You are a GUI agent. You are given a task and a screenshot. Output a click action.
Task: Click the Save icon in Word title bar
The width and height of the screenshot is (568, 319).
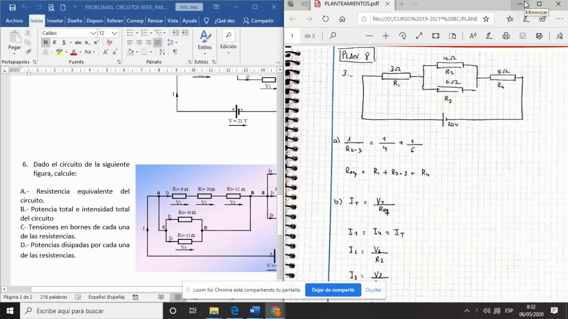(12, 7)
